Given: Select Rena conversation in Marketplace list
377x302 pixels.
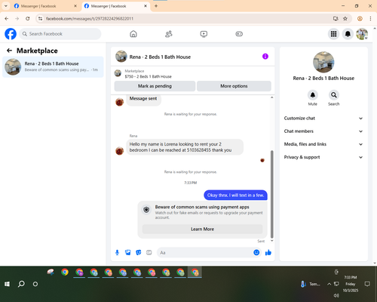Looking at the screenshot, I should (53, 66).
